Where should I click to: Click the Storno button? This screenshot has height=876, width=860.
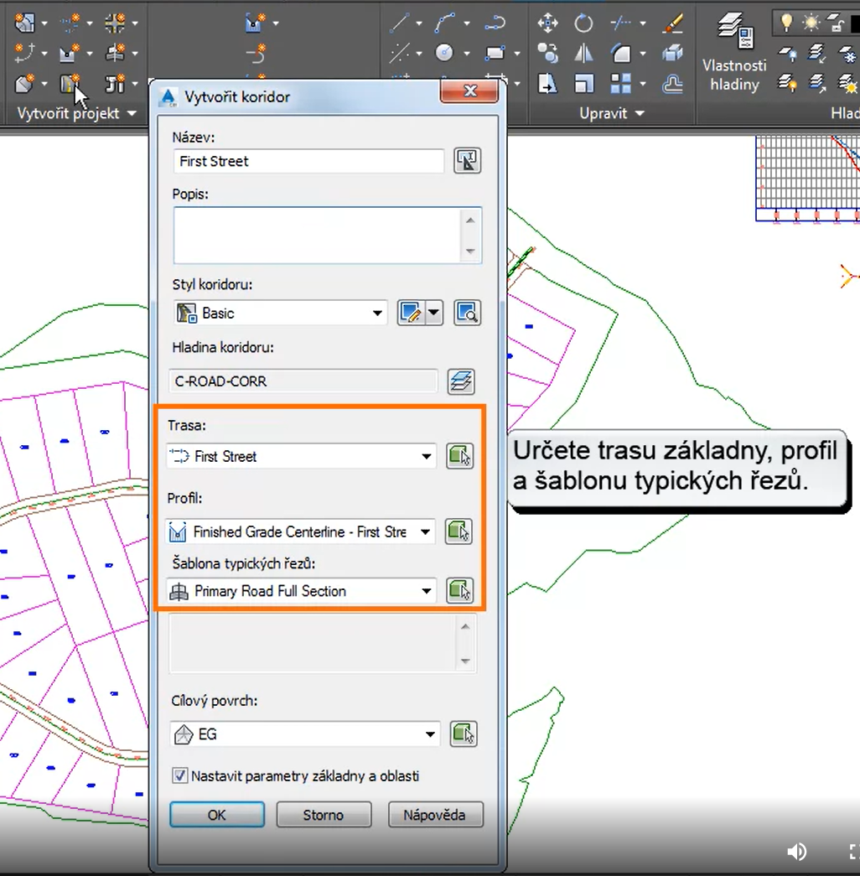pos(323,815)
